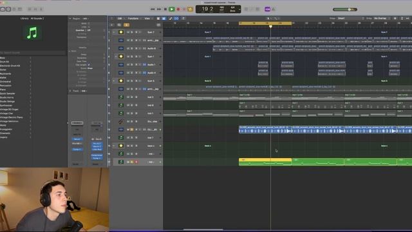Image resolution: width=412 pixels, height=232 pixels.
Task: Click the track header configuration icon
Action: 158,25
